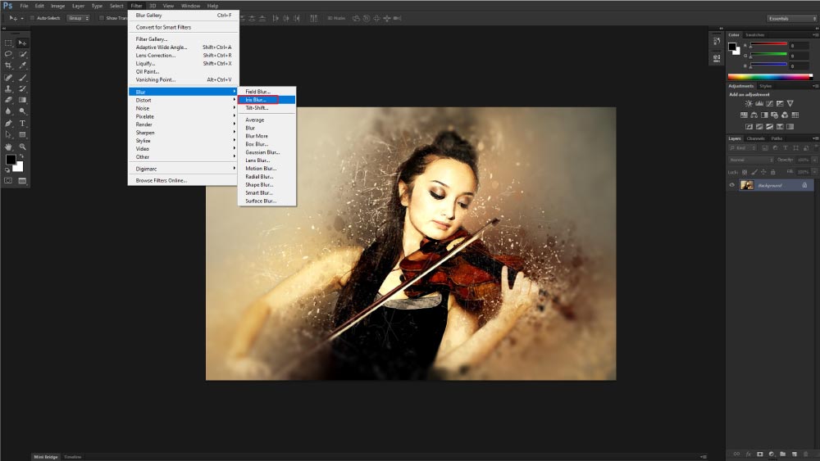
Task: Select the Lasso tool
Action: click(x=8, y=54)
